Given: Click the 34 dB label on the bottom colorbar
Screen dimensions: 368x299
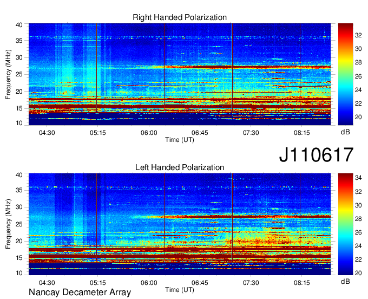Looking at the screenshot, I should point(358,178).
